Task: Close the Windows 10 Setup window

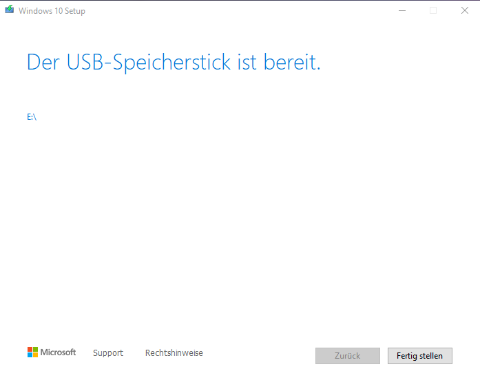Action: click(x=464, y=10)
